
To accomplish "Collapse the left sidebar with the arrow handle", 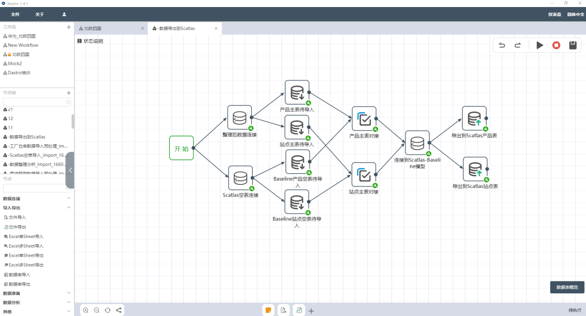I will [70, 170].
